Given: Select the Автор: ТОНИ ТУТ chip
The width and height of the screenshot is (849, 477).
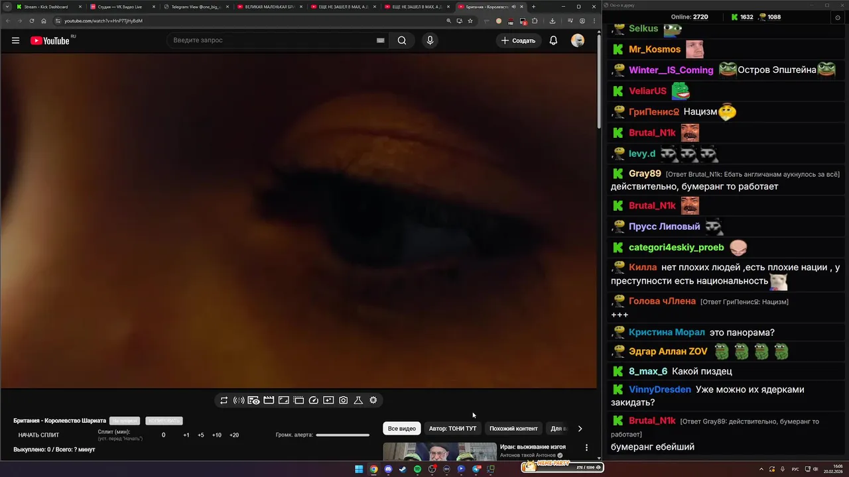Looking at the screenshot, I should point(452,429).
